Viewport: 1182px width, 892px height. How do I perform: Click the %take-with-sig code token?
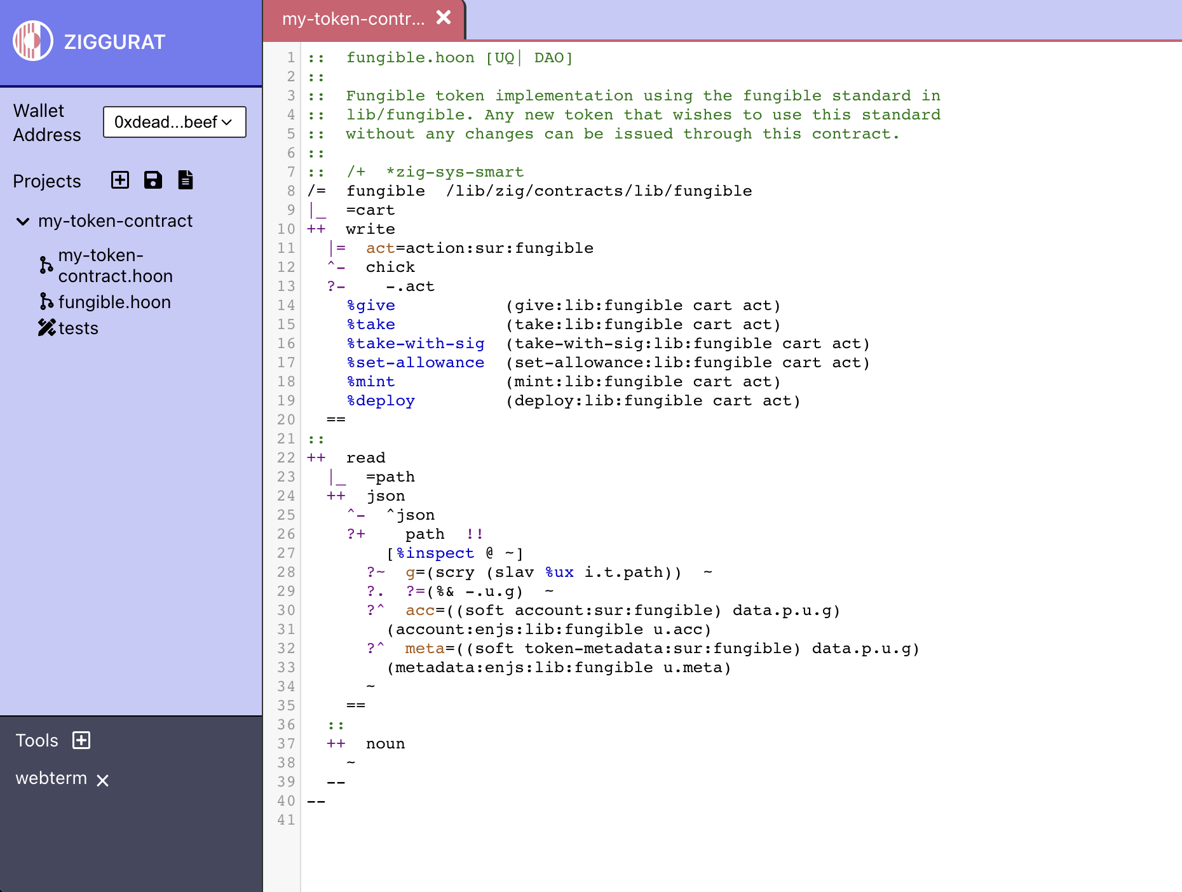(416, 343)
